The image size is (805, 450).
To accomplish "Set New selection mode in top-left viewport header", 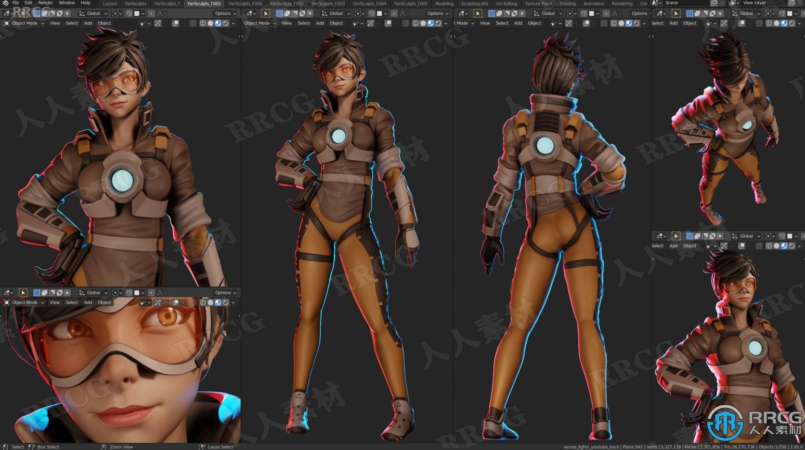I will tap(37, 13).
